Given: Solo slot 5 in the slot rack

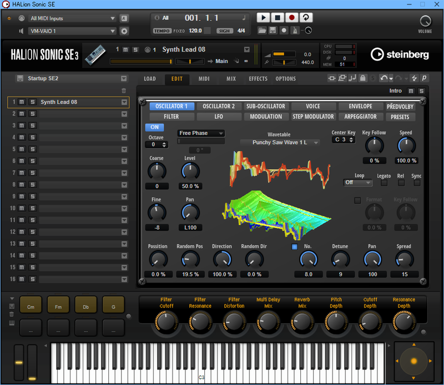Looking at the screenshot, I should [33, 149].
